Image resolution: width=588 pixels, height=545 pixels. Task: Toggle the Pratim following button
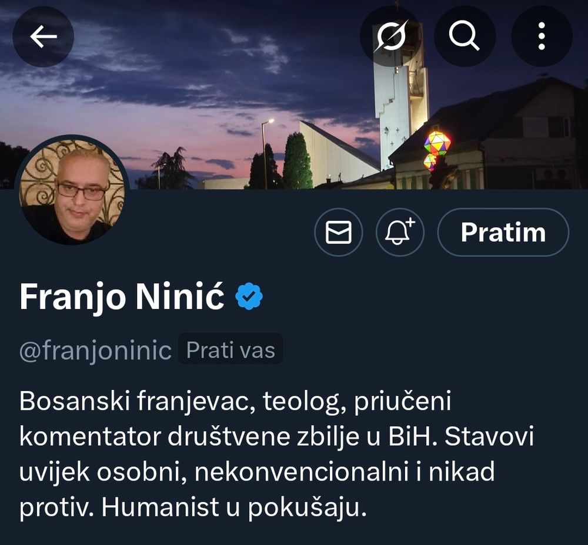503,232
